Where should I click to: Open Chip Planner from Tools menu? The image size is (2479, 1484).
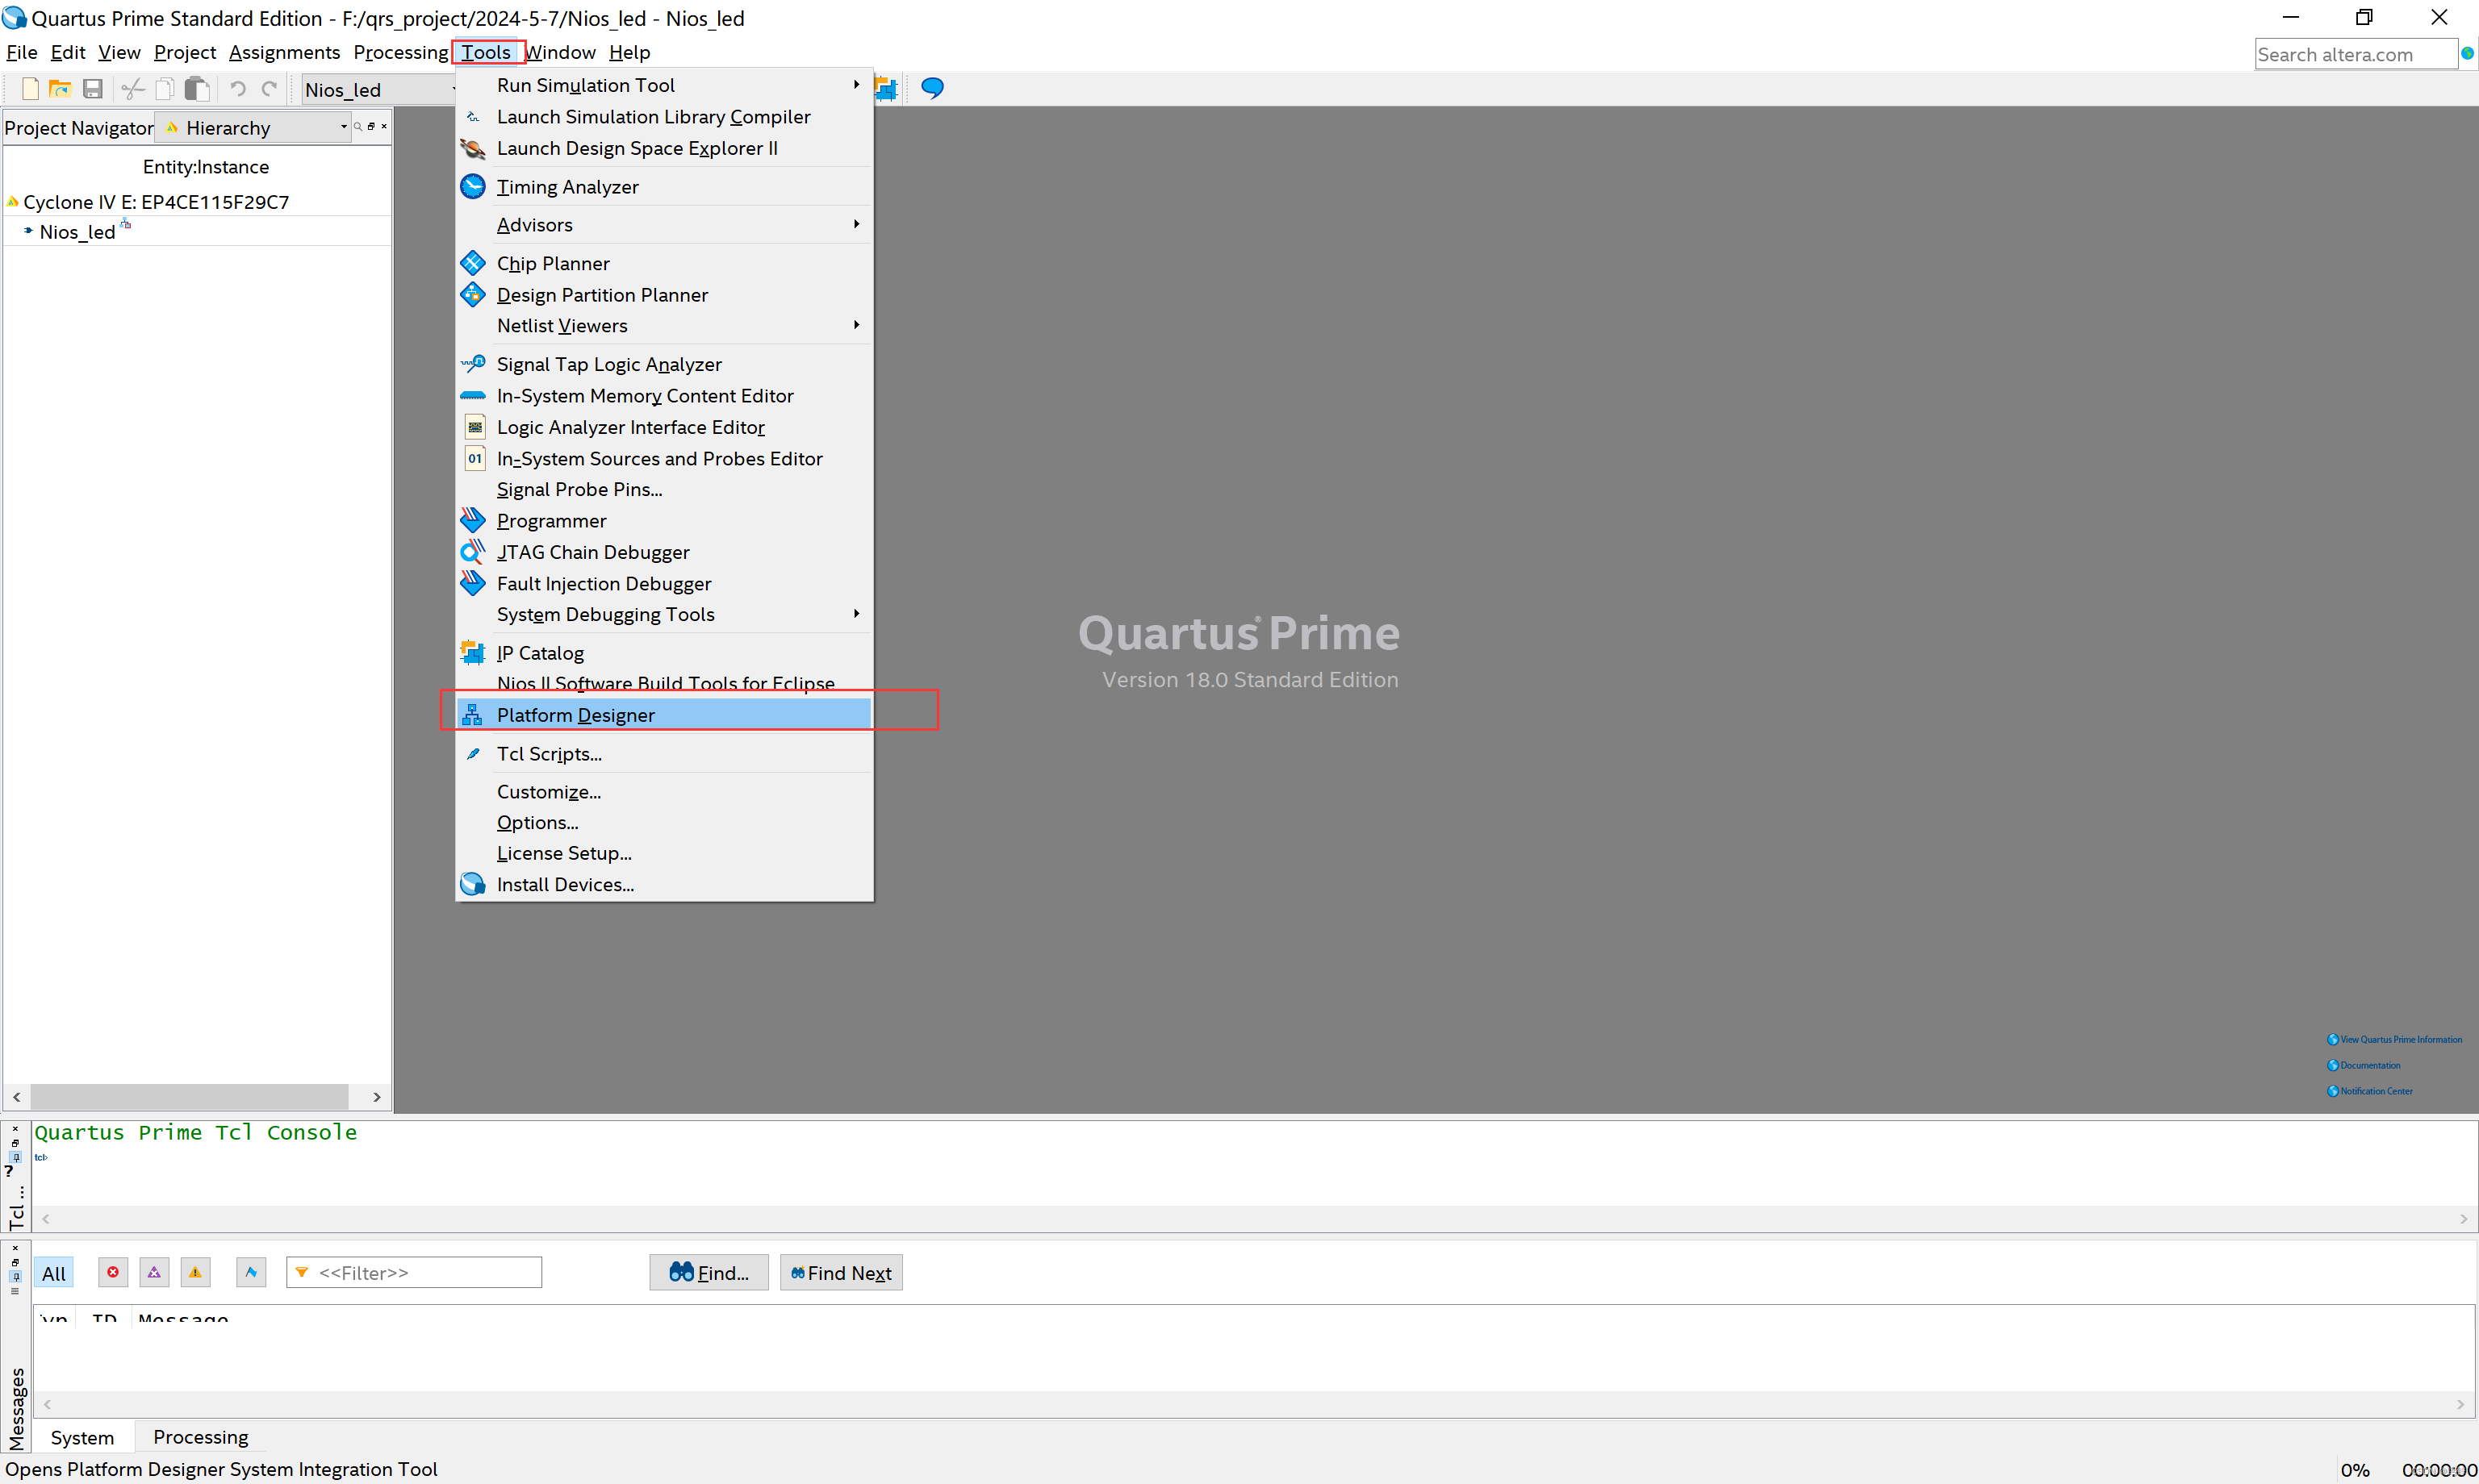point(552,264)
